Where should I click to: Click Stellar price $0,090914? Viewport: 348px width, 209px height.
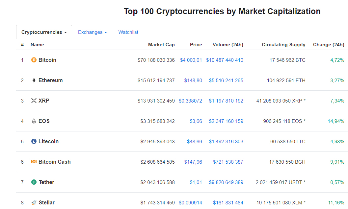(190, 202)
